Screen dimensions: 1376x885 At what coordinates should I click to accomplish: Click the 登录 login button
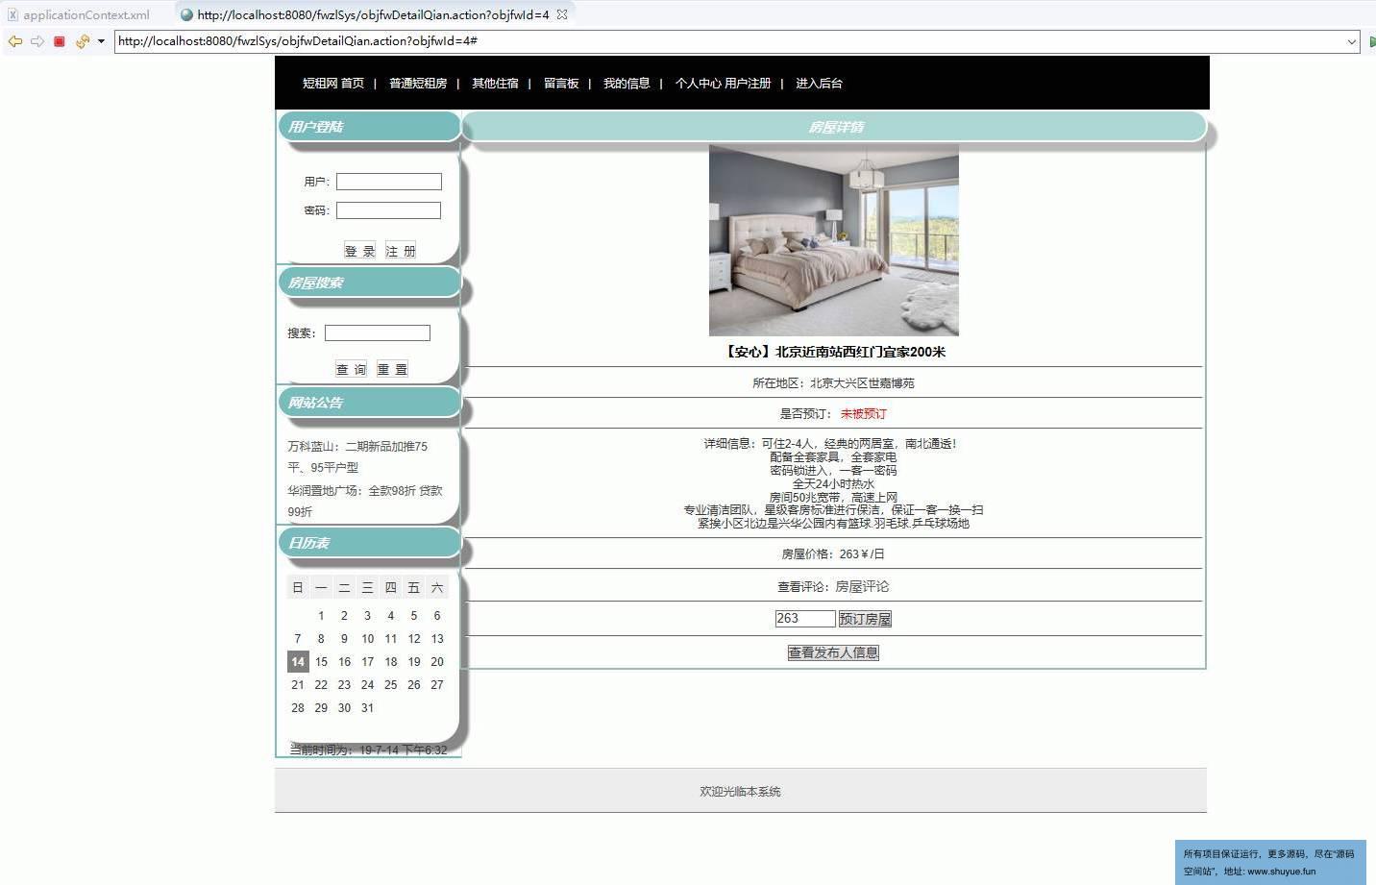click(359, 251)
